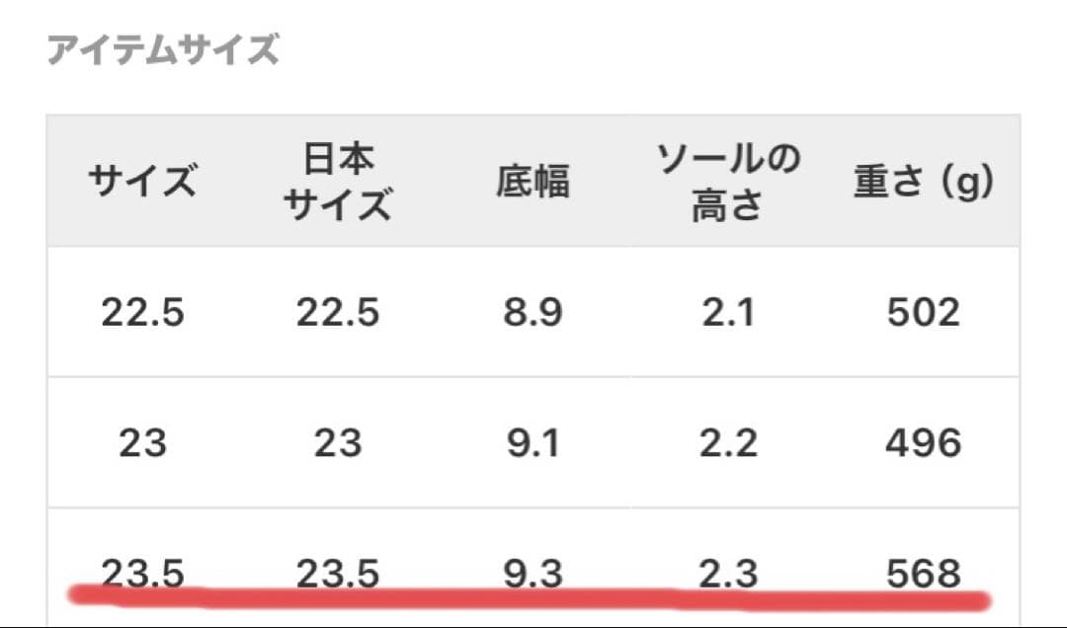The height and width of the screenshot is (628, 1067).
Task: Select 23.5 under the 日本サイズ column
Action: [x=337, y=573]
